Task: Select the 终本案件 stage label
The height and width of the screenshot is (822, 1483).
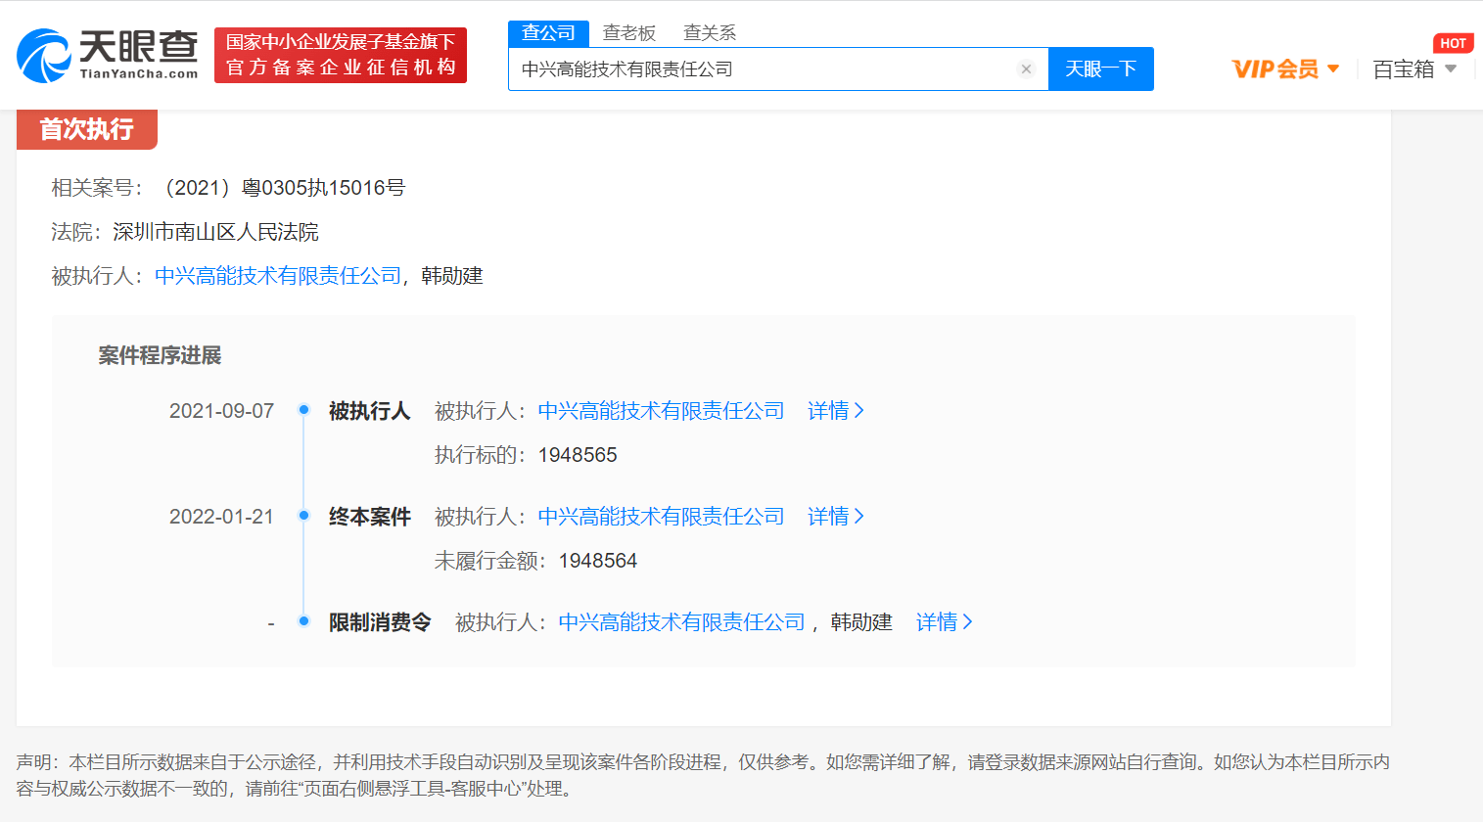Action: (x=370, y=517)
